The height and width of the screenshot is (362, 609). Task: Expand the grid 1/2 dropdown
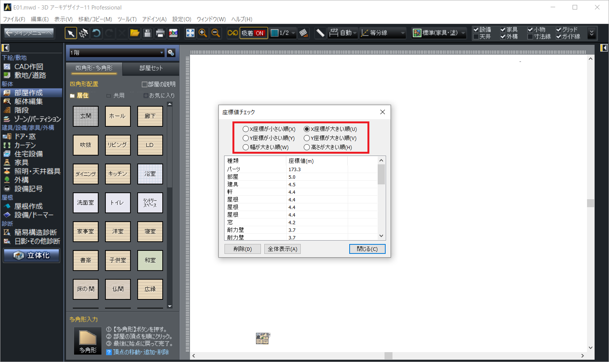(x=293, y=33)
